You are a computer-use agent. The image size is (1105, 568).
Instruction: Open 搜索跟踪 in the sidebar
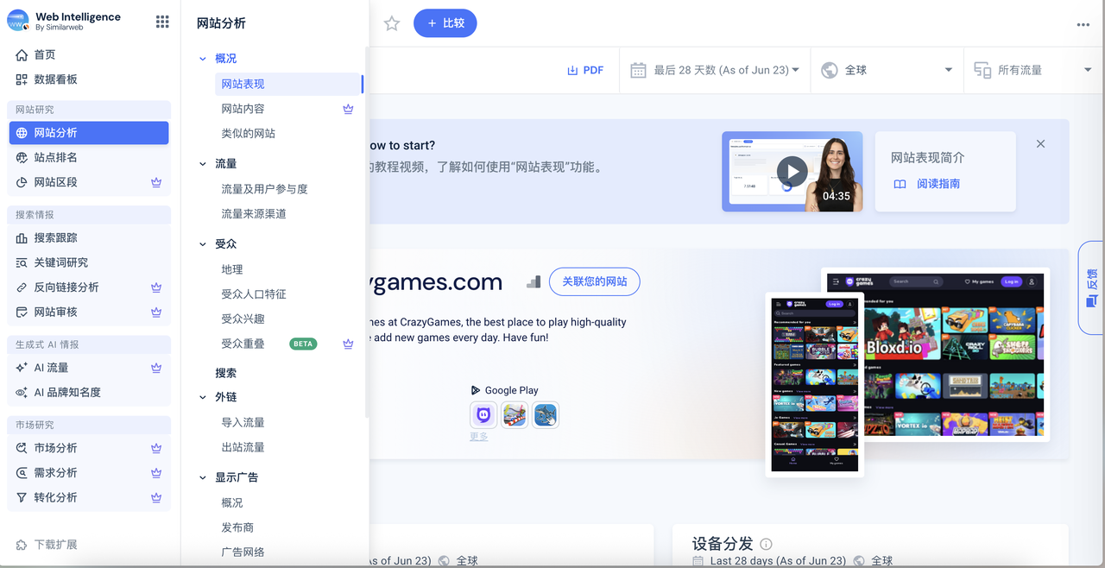click(55, 237)
